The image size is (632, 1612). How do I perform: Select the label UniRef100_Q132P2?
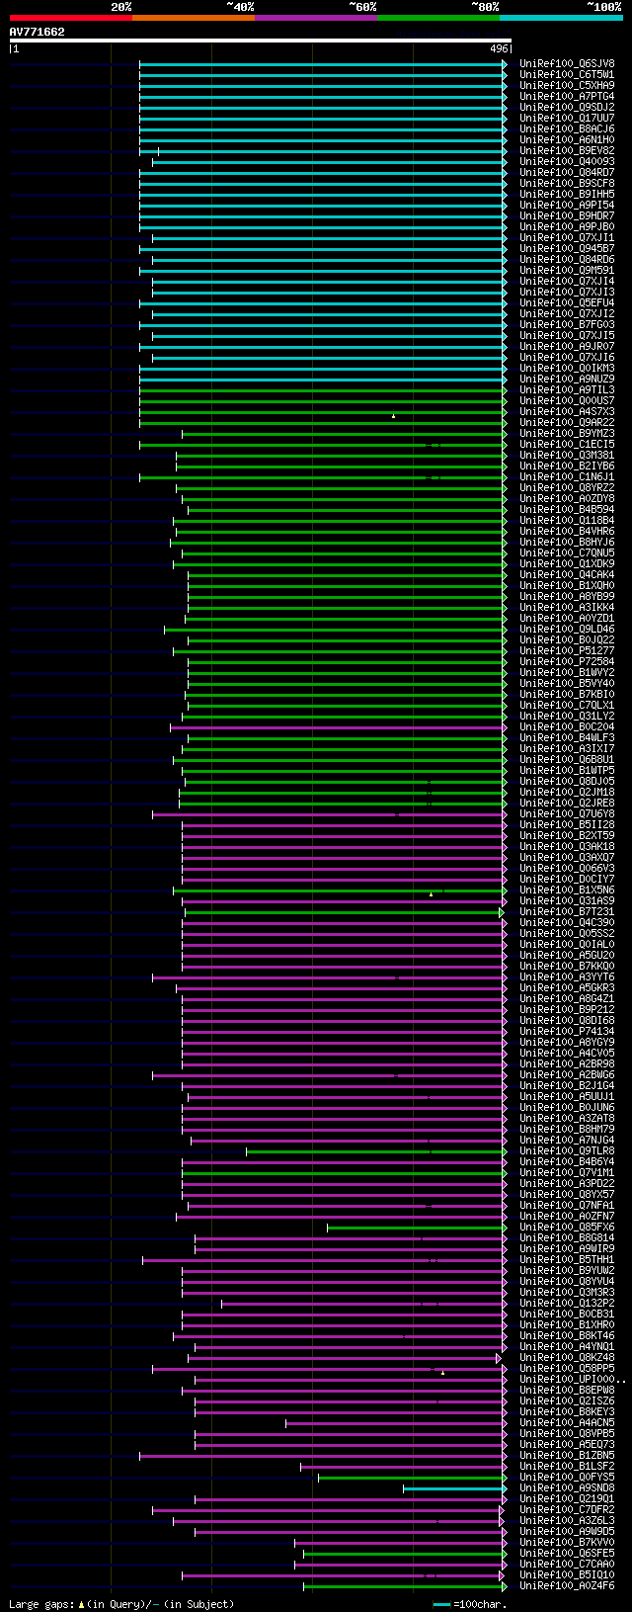click(x=567, y=1303)
